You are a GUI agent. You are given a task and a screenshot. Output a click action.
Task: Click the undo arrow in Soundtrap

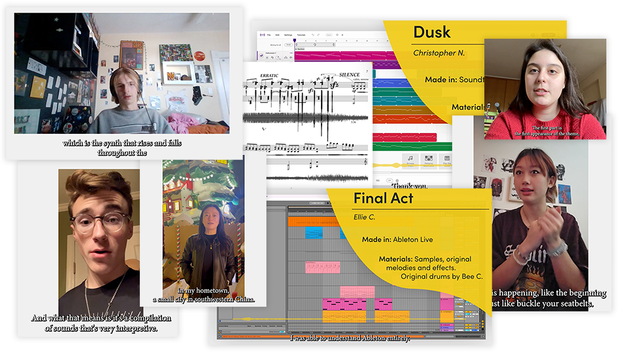(313, 35)
